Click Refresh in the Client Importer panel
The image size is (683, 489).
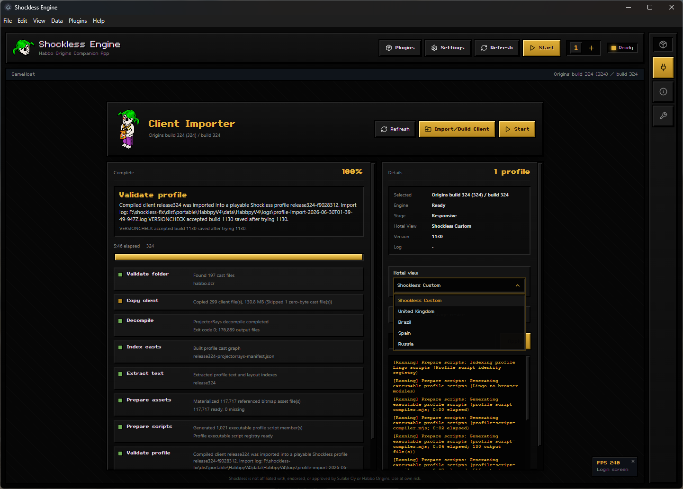tap(395, 129)
